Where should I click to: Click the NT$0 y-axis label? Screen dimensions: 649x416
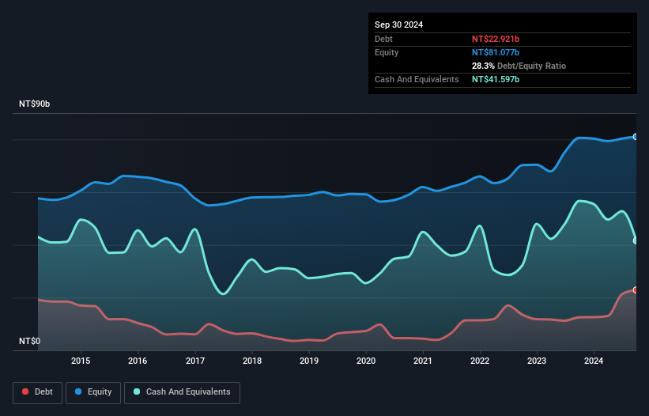tap(30, 341)
